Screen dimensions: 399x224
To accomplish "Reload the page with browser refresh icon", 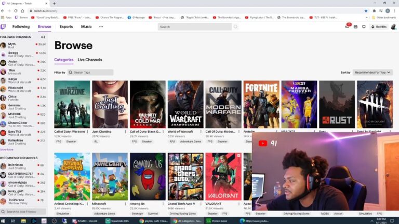I will 16,11.
